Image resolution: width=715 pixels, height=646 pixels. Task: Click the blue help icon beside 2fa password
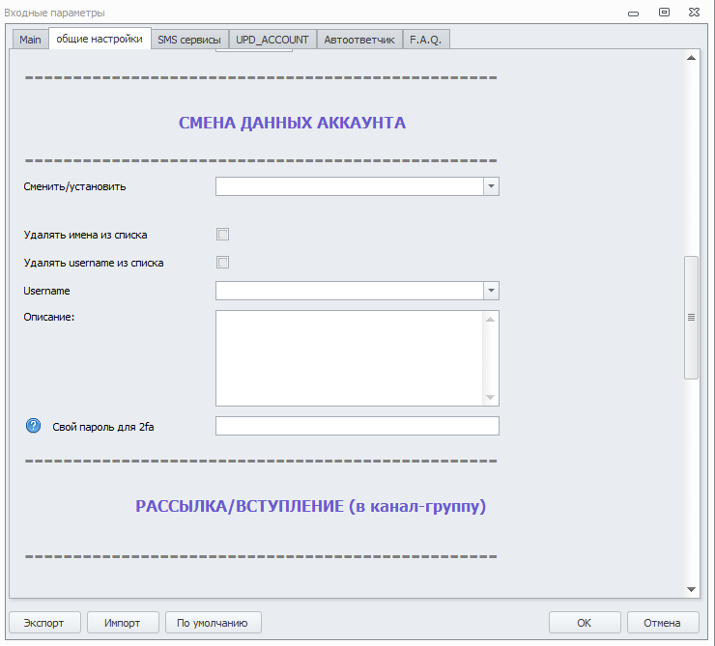click(33, 426)
